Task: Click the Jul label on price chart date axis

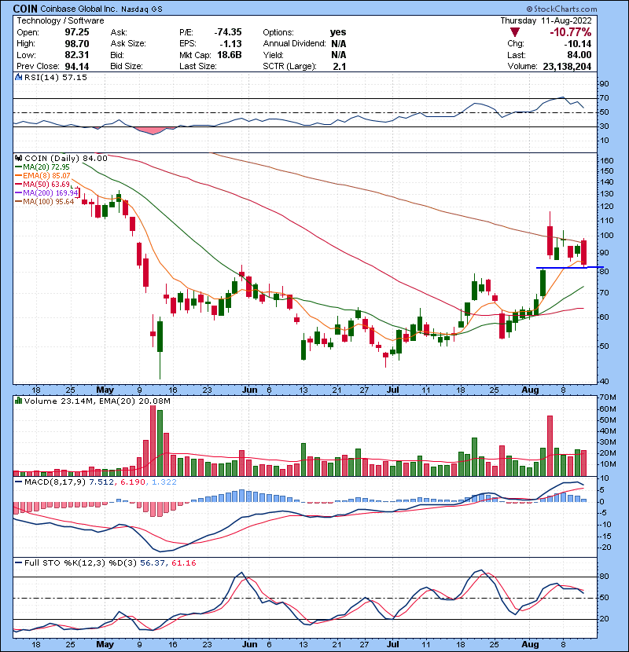Action: 393,390
